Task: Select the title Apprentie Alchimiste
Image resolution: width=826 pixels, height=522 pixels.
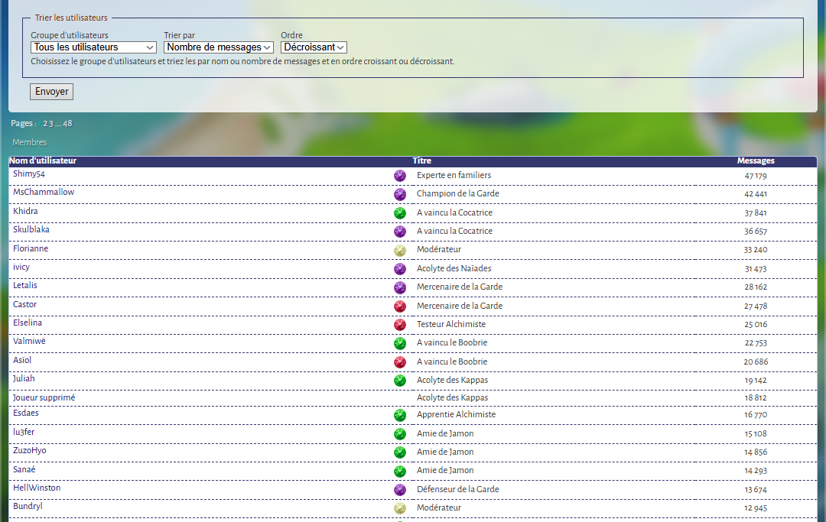Action: tap(456, 415)
